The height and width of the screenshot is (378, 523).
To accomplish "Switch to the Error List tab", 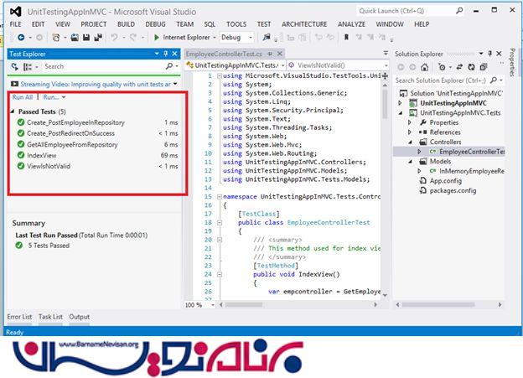I will tap(19, 317).
